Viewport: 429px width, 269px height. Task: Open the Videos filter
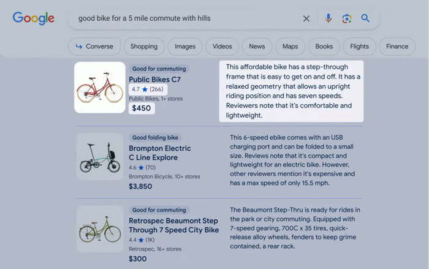pyautogui.click(x=222, y=47)
